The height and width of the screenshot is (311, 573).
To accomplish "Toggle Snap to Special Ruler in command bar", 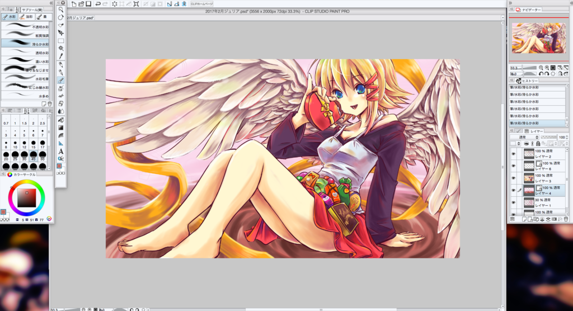I will (176, 4).
